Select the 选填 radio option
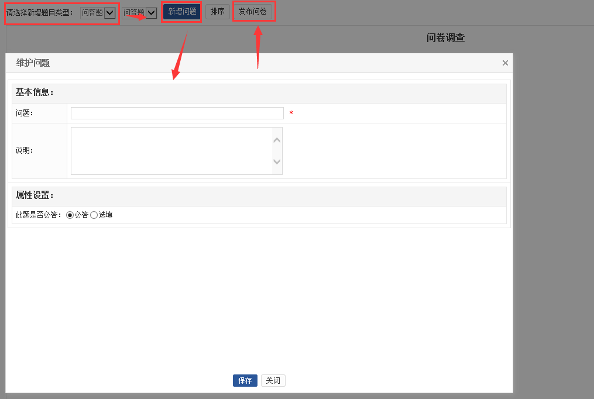Screen dimensions: 594x399 [94, 215]
